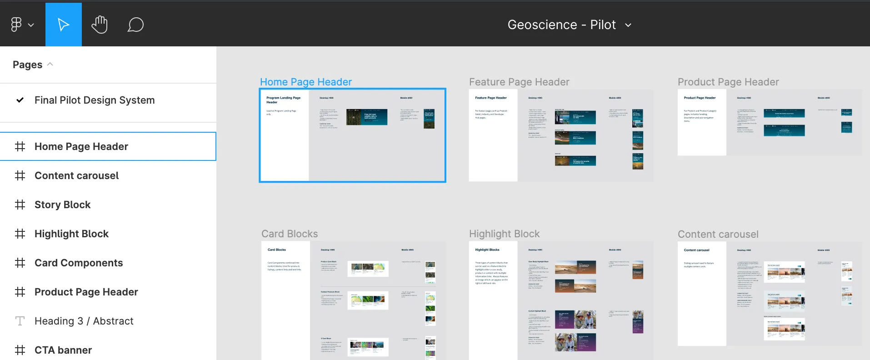Click frame icon beside Highlight Block layer
870x360 pixels.
tap(20, 234)
